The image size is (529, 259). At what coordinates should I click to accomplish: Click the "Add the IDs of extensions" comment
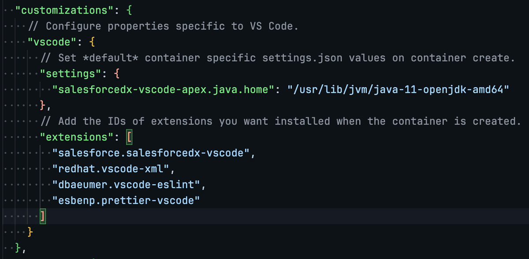pyautogui.click(x=280, y=121)
